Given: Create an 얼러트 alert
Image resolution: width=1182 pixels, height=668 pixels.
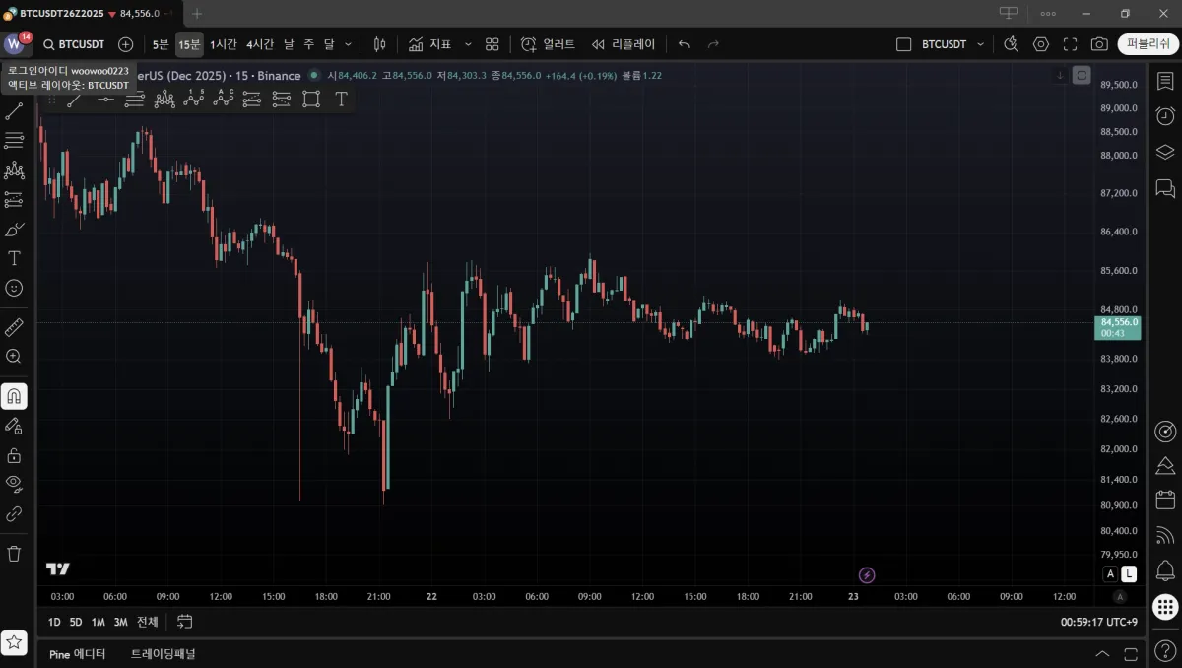Looking at the screenshot, I should point(548,44).
